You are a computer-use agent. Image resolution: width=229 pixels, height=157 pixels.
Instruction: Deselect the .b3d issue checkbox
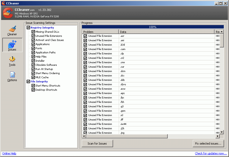(x=85, y=45)
